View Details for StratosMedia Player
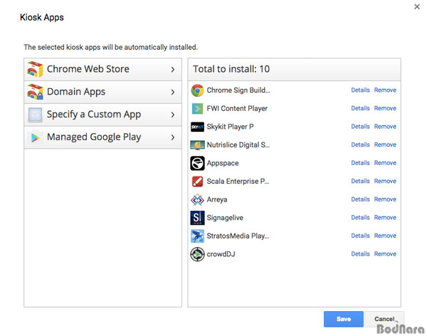This screenshot has width=427, height=336. click(360, 236)
